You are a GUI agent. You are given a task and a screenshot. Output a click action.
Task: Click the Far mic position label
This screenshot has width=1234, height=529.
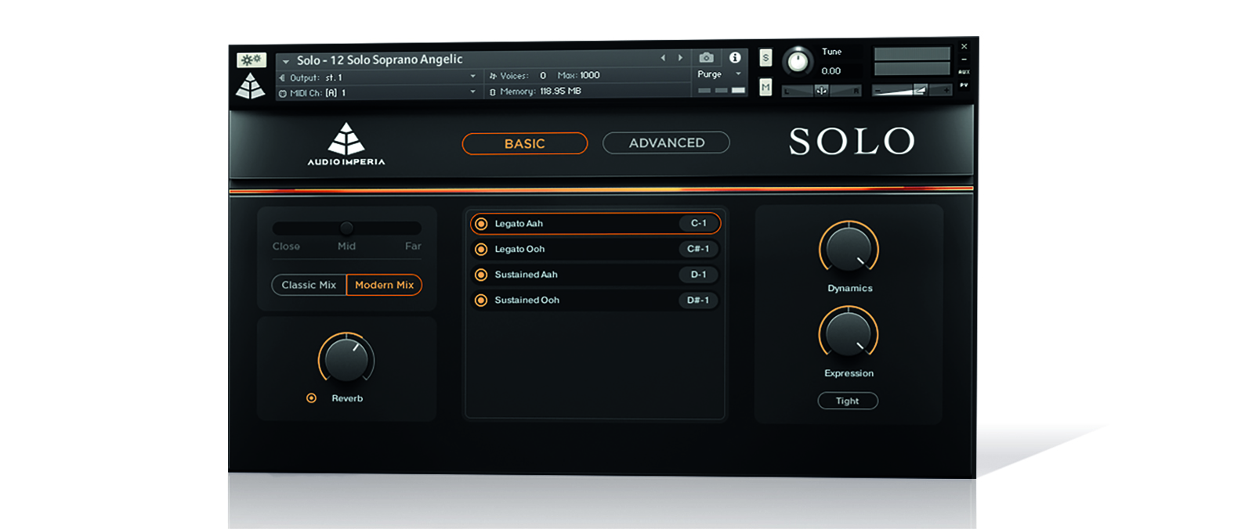point(413,247)
